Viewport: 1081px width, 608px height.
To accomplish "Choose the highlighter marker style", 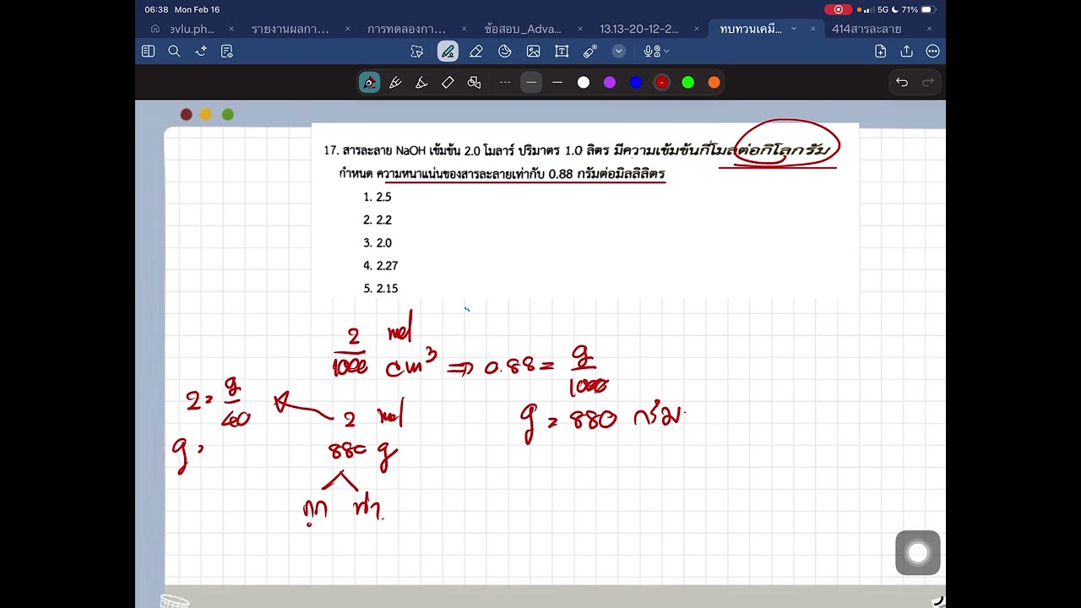I will [x=448, y=82].
